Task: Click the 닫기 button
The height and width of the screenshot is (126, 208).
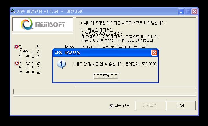Action: pyautogui.click(x=181, y=105)
